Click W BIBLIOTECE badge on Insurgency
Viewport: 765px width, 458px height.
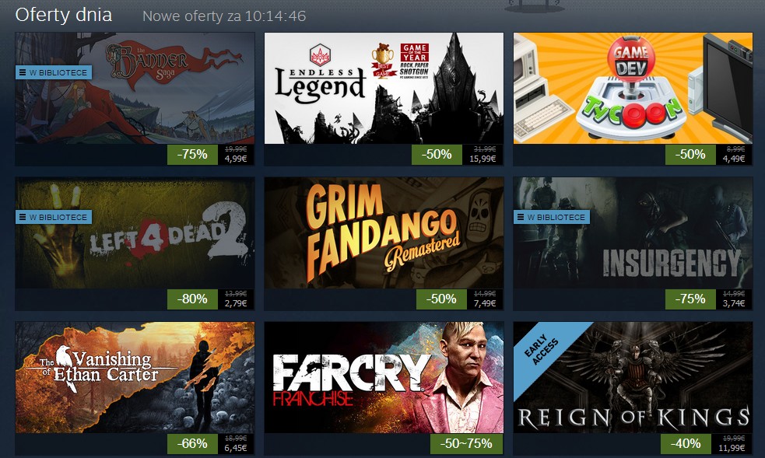pyautogui.click(x=551, y=217)
